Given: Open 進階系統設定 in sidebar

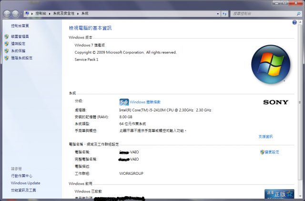Looking at the screenshot, I should [x=21, y=58].
